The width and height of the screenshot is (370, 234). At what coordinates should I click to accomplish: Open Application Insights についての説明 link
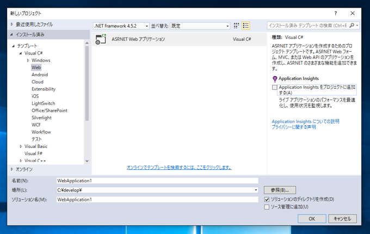pyautogui.click(x=305, y=121)
